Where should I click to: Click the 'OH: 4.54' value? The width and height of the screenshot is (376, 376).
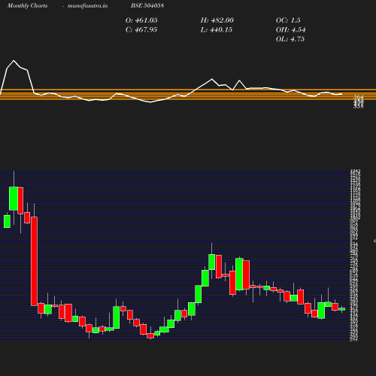[291, 30]
